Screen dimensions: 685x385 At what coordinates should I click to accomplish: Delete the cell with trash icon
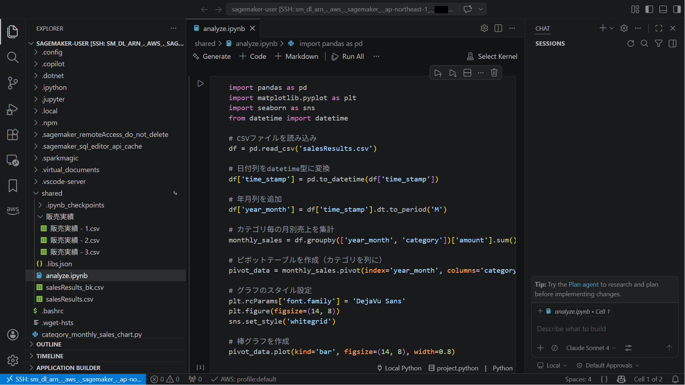click(494, 73)
